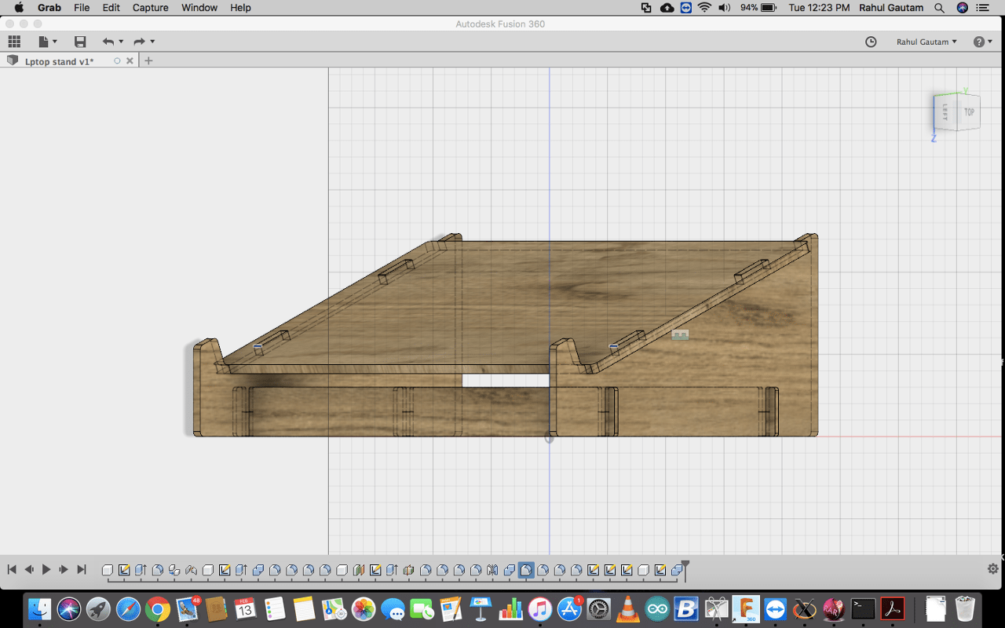
Task: Open Google Chrome from the Dock
Action: coord(157,608)
